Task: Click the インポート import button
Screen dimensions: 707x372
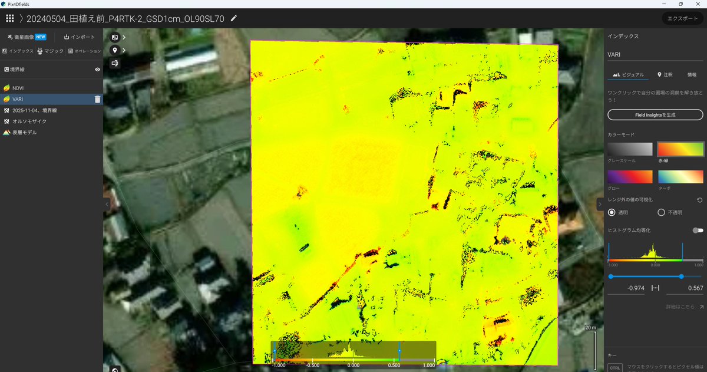Action: [x=79, y=37]
